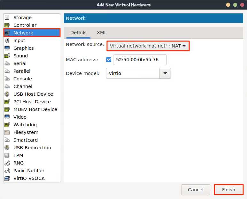Open the Details tab

coord(78,33)
